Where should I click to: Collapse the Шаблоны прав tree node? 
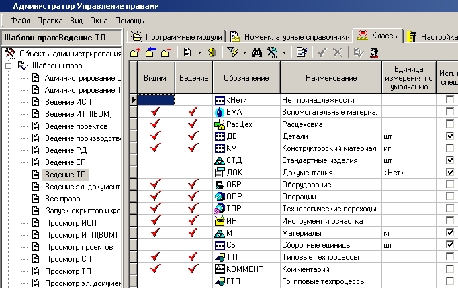(x=9, y=66)
